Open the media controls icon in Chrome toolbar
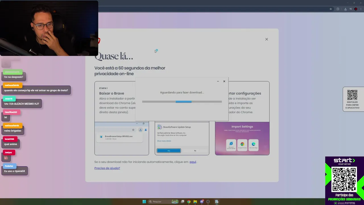 (350, 9)
